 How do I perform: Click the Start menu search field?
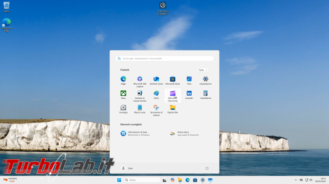click(x=164, y=58)
